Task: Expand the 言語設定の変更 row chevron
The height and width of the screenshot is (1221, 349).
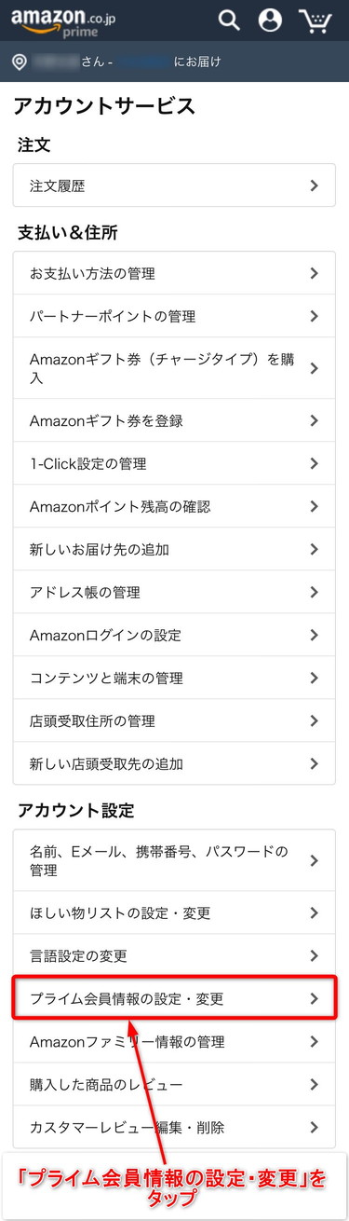Action: tap(315, 955)
